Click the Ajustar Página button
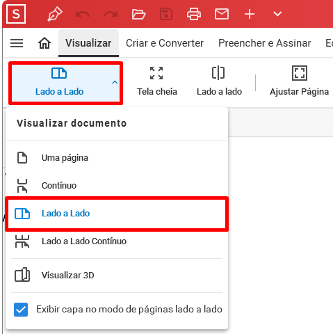The width and height of the screenshot is (333, 334). (x=299, y=82)
